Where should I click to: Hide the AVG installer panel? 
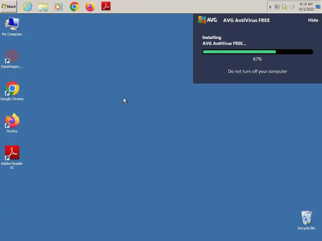click(x=313, y=20)
